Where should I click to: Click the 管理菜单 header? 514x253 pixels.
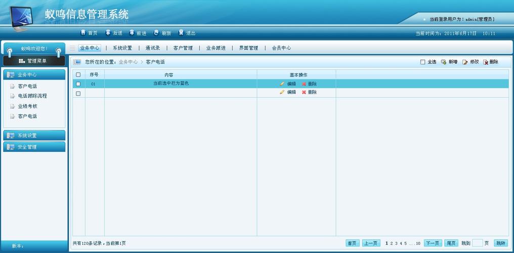pyautogui.click(x=34, y=61)
